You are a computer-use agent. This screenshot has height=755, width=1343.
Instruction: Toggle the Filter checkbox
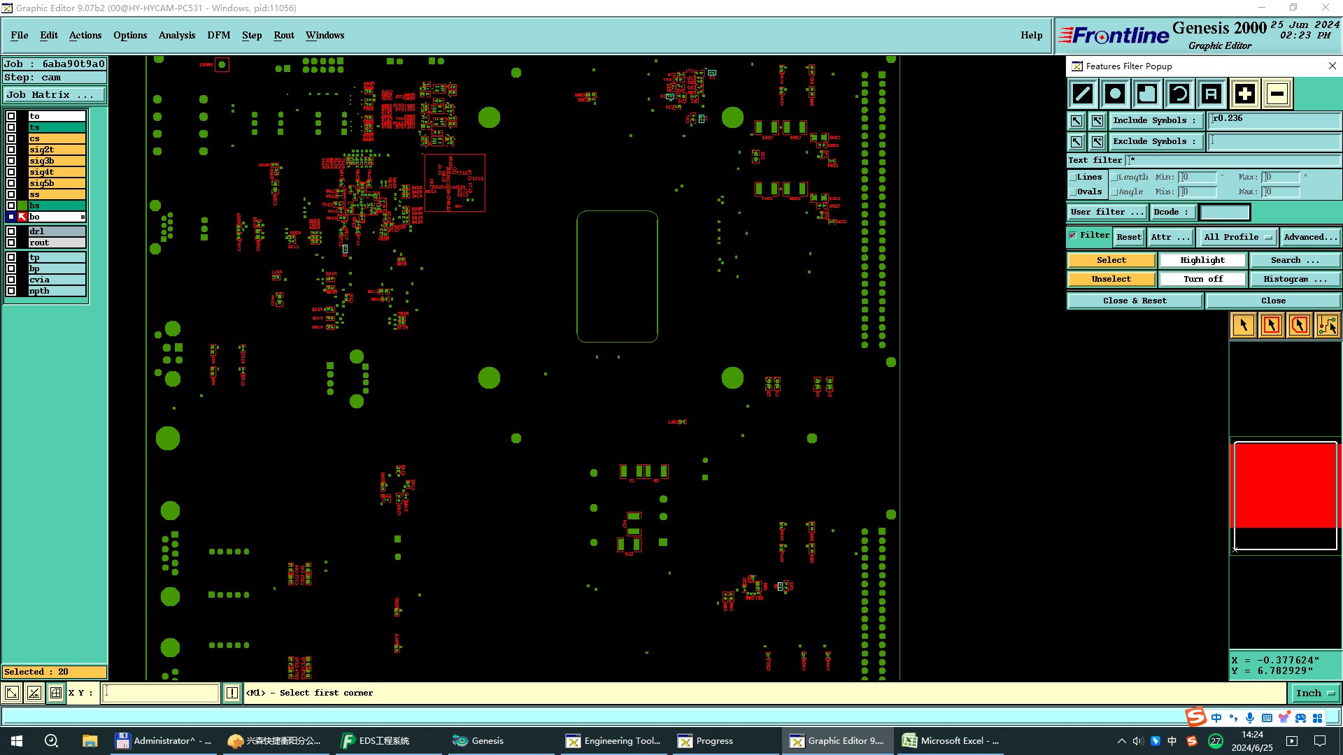(1073, 236)
